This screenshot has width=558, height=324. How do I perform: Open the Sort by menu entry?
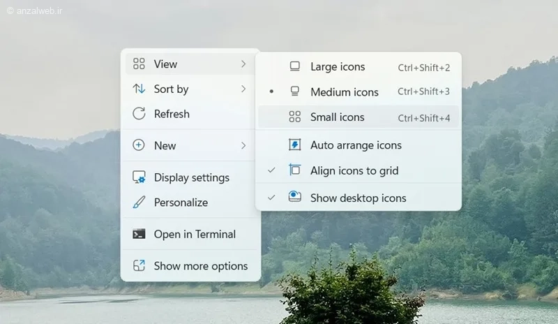point(190,89)
